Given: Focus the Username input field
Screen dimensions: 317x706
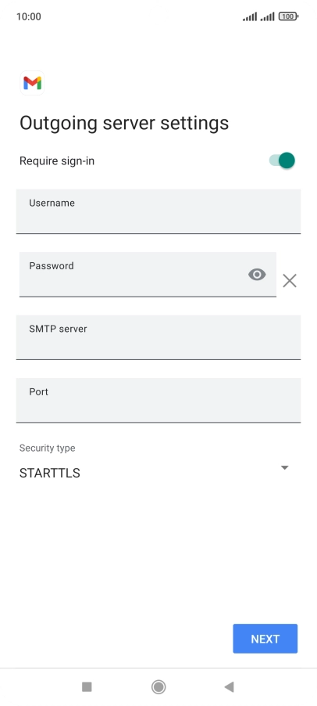Looking at the screenshot, I should coord(158,211).
